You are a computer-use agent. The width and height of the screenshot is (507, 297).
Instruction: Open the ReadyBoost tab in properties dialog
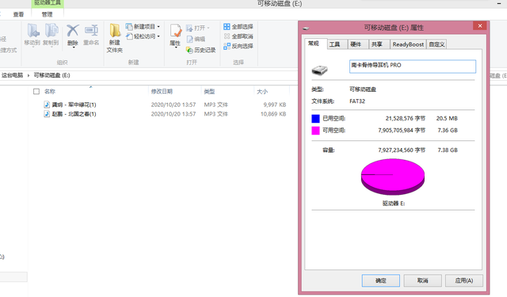[x=408, y=44]
